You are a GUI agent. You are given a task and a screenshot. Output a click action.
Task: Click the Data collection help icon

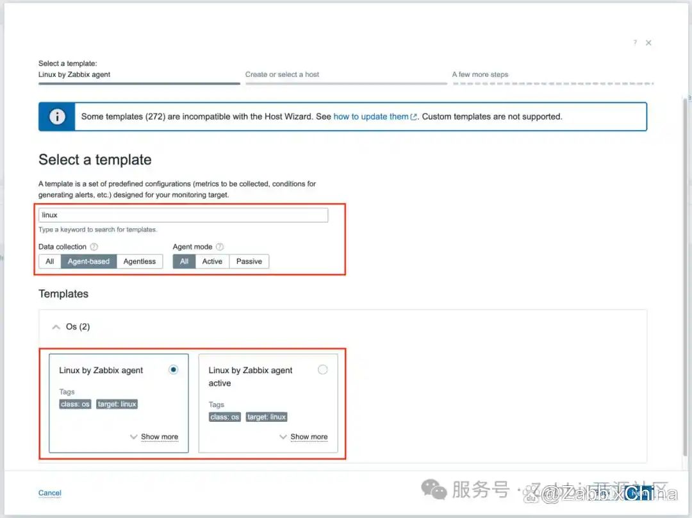point(94,247)
